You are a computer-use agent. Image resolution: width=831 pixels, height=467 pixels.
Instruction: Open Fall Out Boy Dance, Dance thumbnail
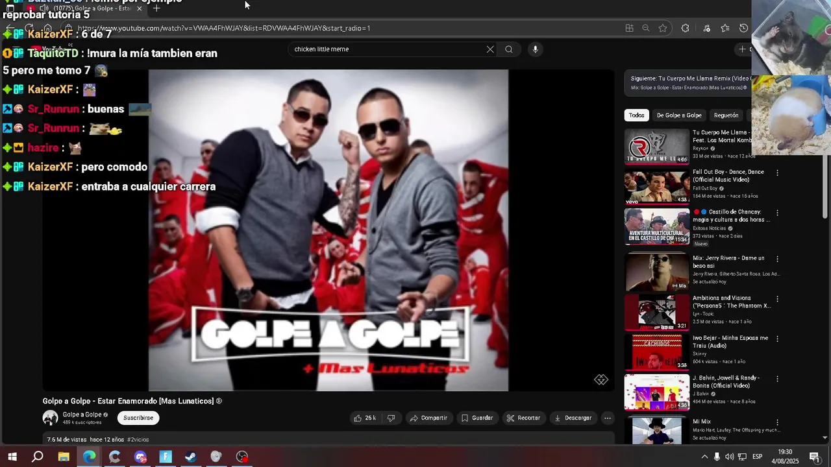[656, 187]
